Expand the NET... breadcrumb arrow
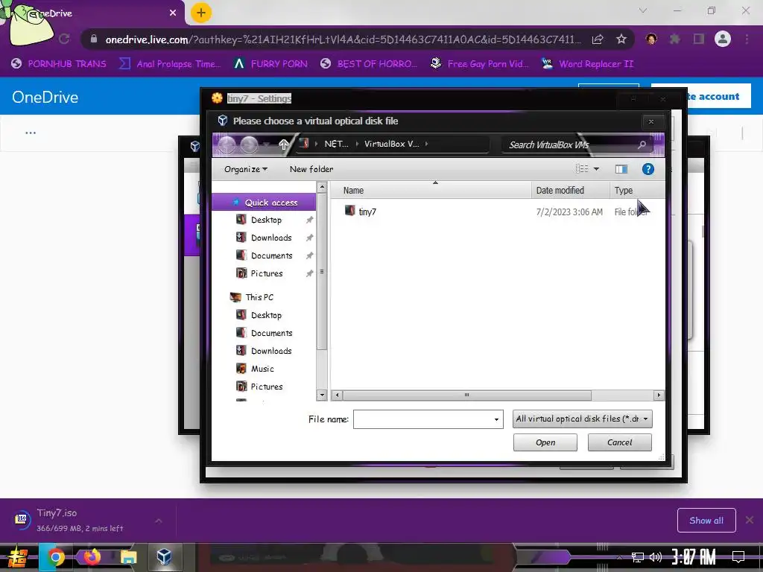Image resolution: width=763 pixels, height=572 pixels. point(357,144)
